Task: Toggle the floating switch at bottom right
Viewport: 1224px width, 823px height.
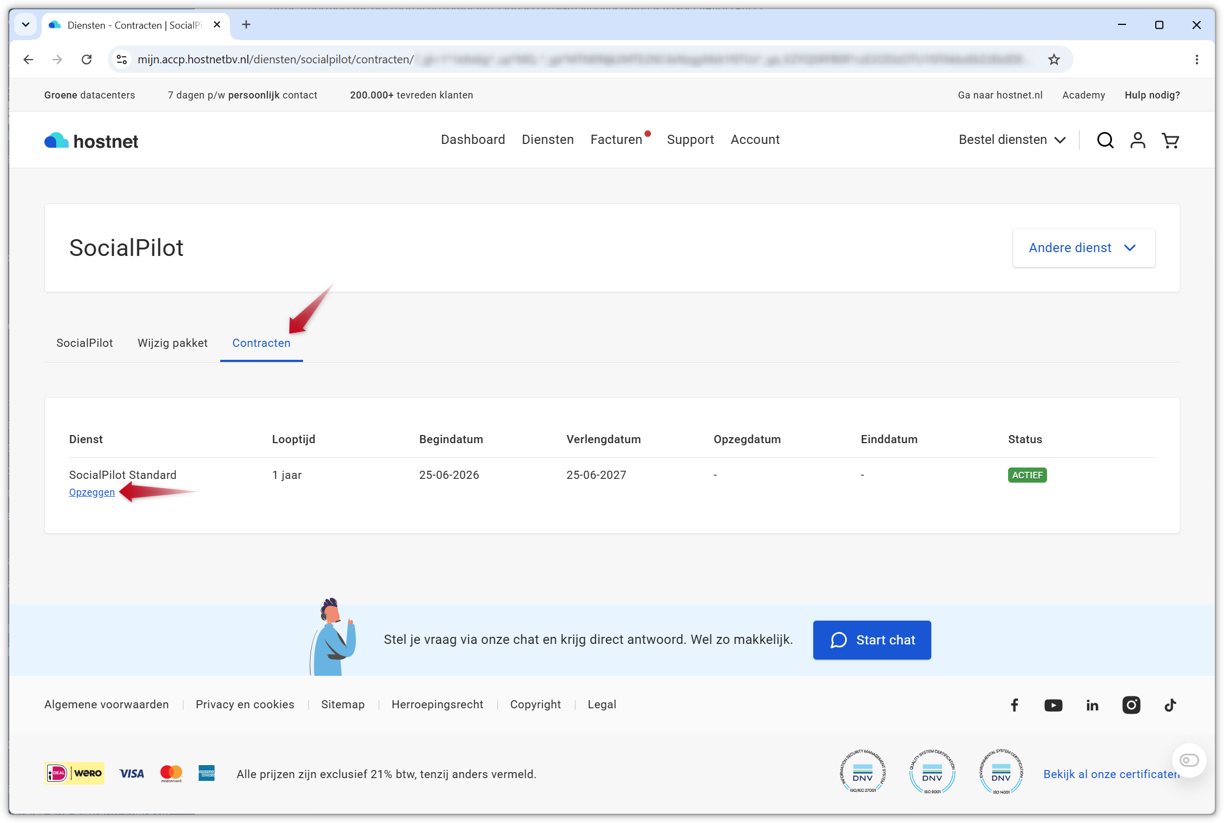Action: (x=1189, y=760)
